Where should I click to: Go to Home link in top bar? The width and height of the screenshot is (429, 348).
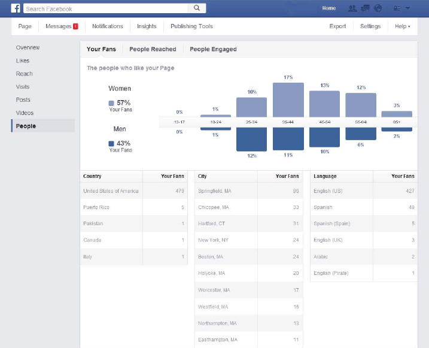coord(328,8)
